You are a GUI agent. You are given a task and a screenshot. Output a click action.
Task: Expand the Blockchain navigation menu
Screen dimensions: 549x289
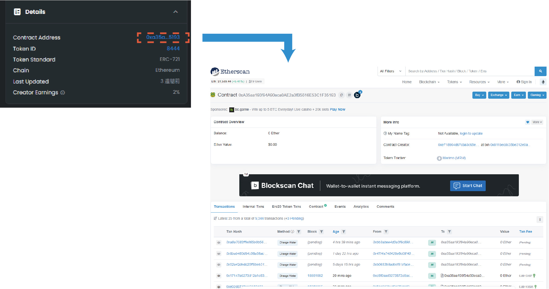429,82
